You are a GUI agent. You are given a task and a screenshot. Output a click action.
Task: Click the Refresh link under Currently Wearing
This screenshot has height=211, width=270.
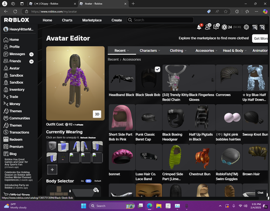(x=84, y=138)
